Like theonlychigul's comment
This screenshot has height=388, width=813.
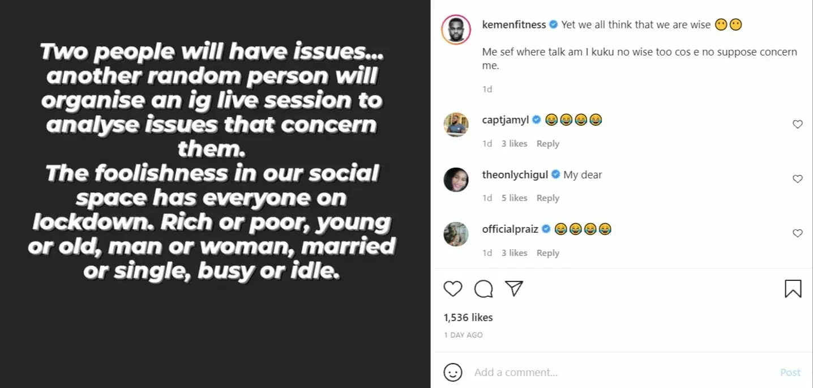click(797, 179)
